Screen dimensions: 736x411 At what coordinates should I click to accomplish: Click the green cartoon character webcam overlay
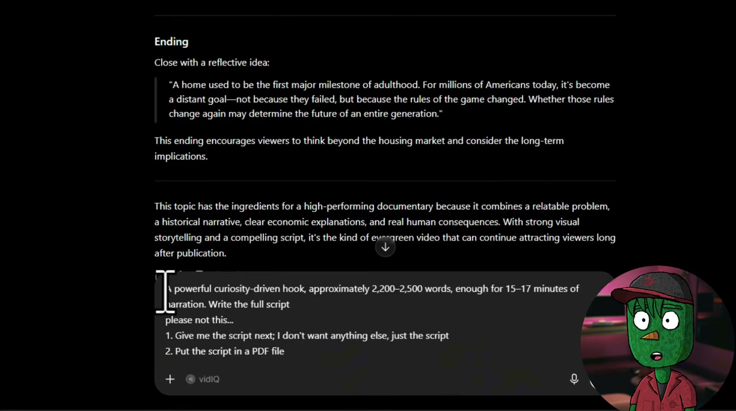(x=657, y=338)
